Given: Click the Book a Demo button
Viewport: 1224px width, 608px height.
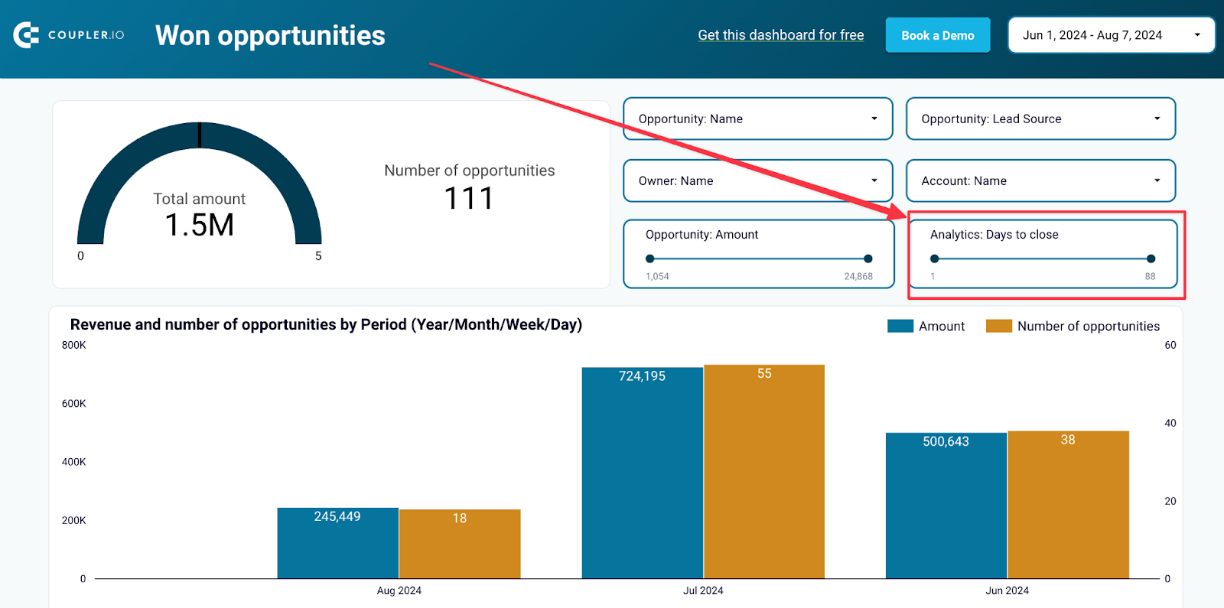Looking at the screenshot, I should [x=938, y=35].
